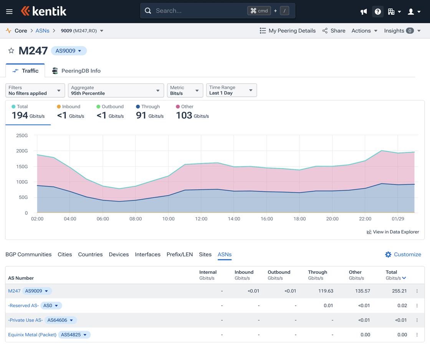Screen dimensions: 430x350
Task: Favorite M247 with the star icon
Action: (11, 51)
